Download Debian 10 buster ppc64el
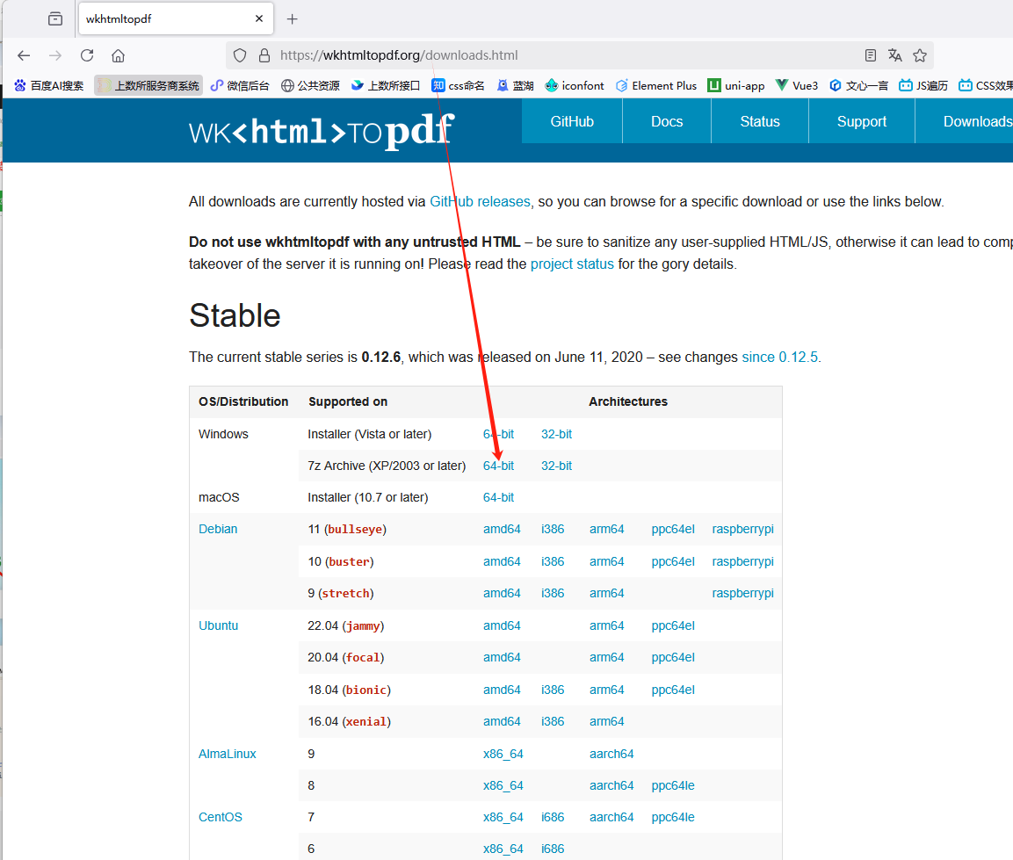 tap(672, 561)
